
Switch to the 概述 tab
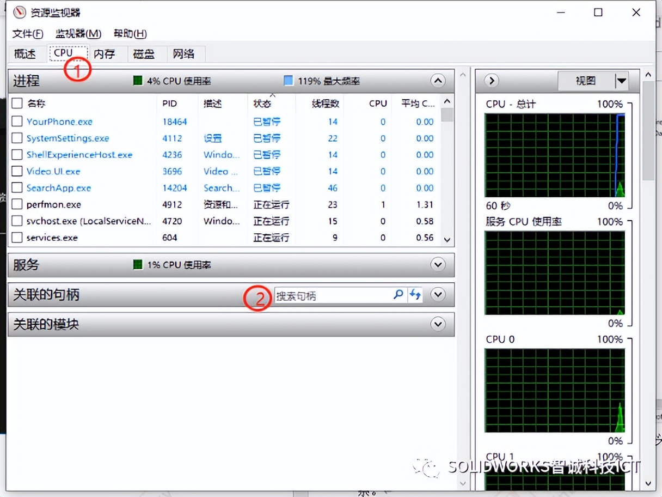25,54
